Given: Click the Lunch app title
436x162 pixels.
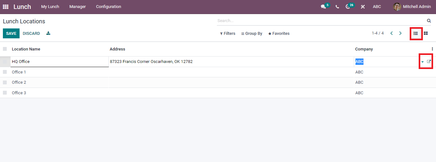Looking at the screenshot, I should [22, 7].
